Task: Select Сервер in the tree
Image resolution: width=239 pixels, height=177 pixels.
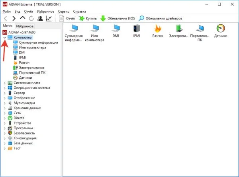Action: (19, 93)
